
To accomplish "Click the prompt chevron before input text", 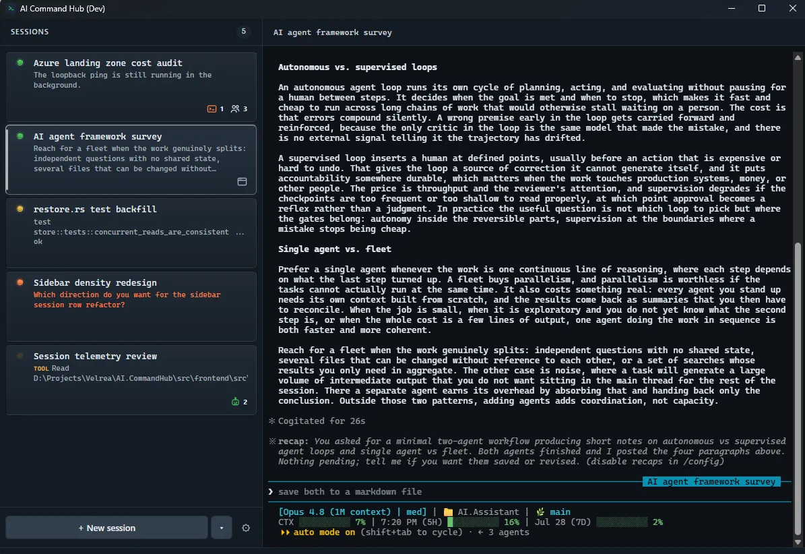I will coord(271,492).
